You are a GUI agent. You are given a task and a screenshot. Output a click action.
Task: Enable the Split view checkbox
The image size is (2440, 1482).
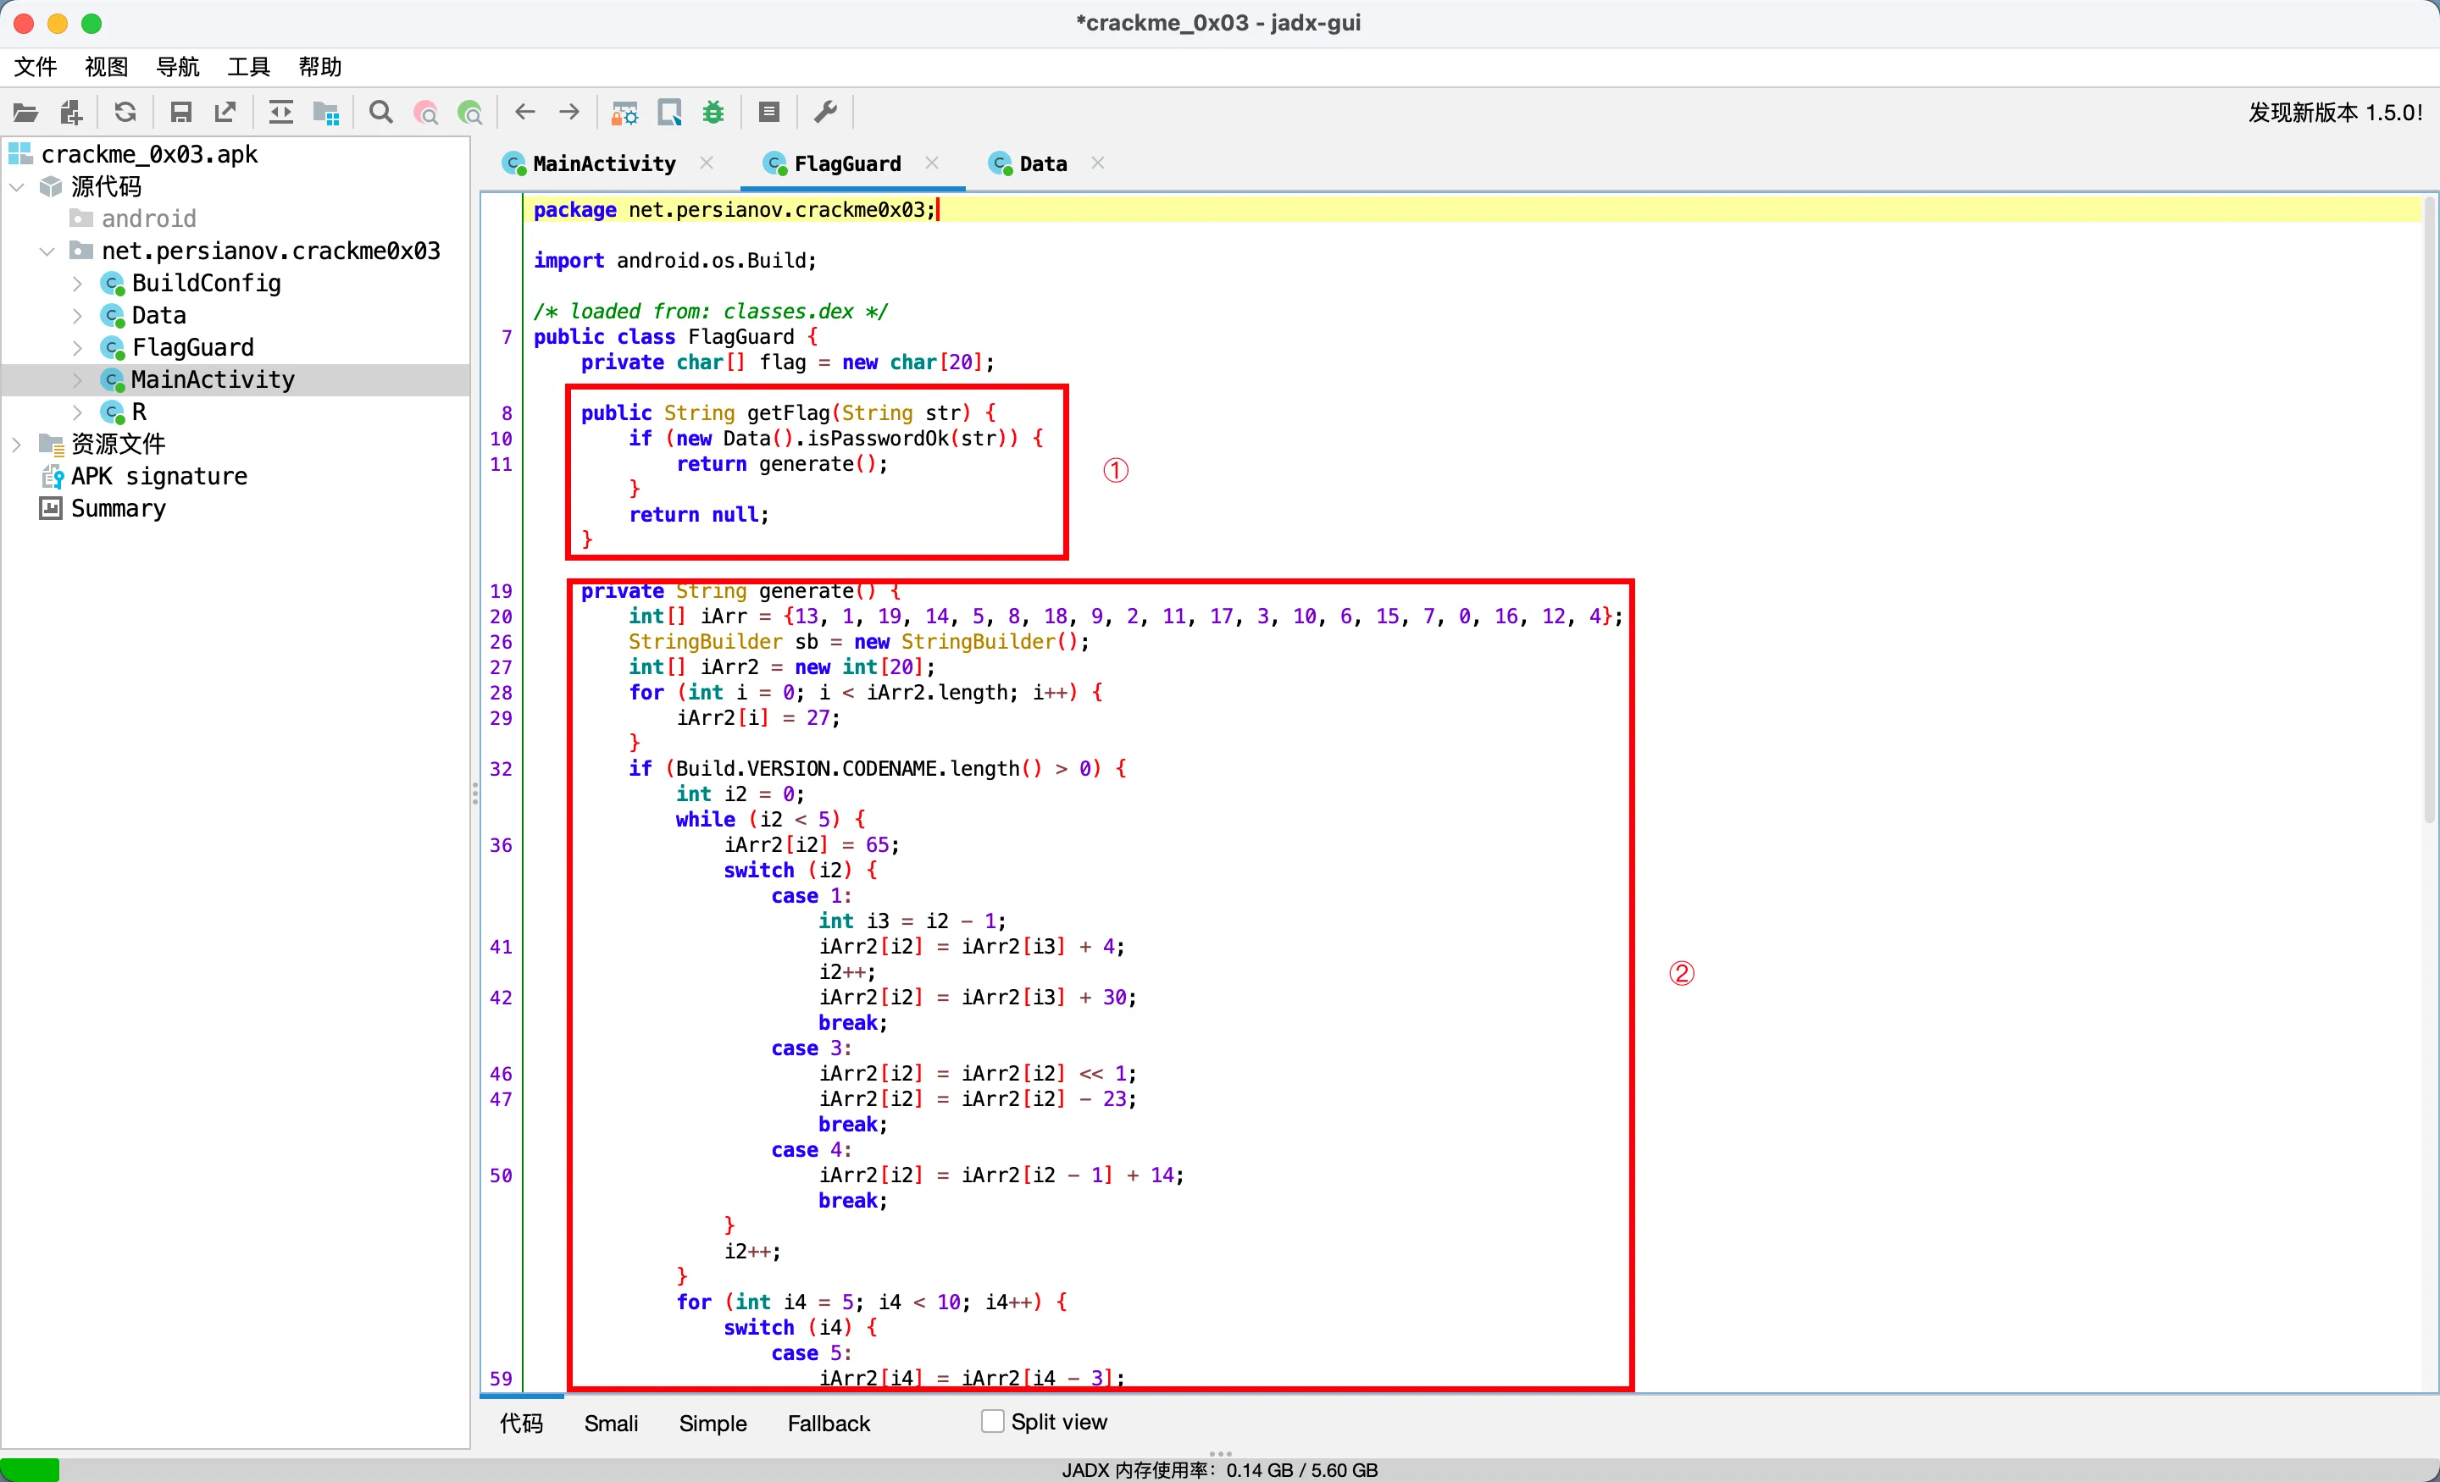tap(992, 1421)
